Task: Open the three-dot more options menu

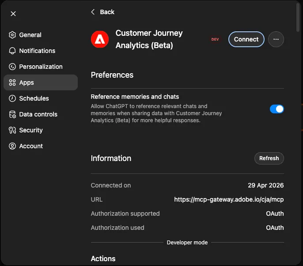Action: 276,39
